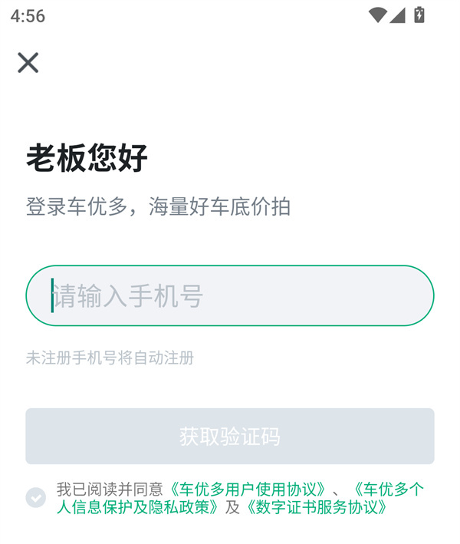Image resolution: width=460 pixels, height=544 pixels.
Task: Tap the 未注册手机号将自动注册 hint text
Action: [110, 358]
